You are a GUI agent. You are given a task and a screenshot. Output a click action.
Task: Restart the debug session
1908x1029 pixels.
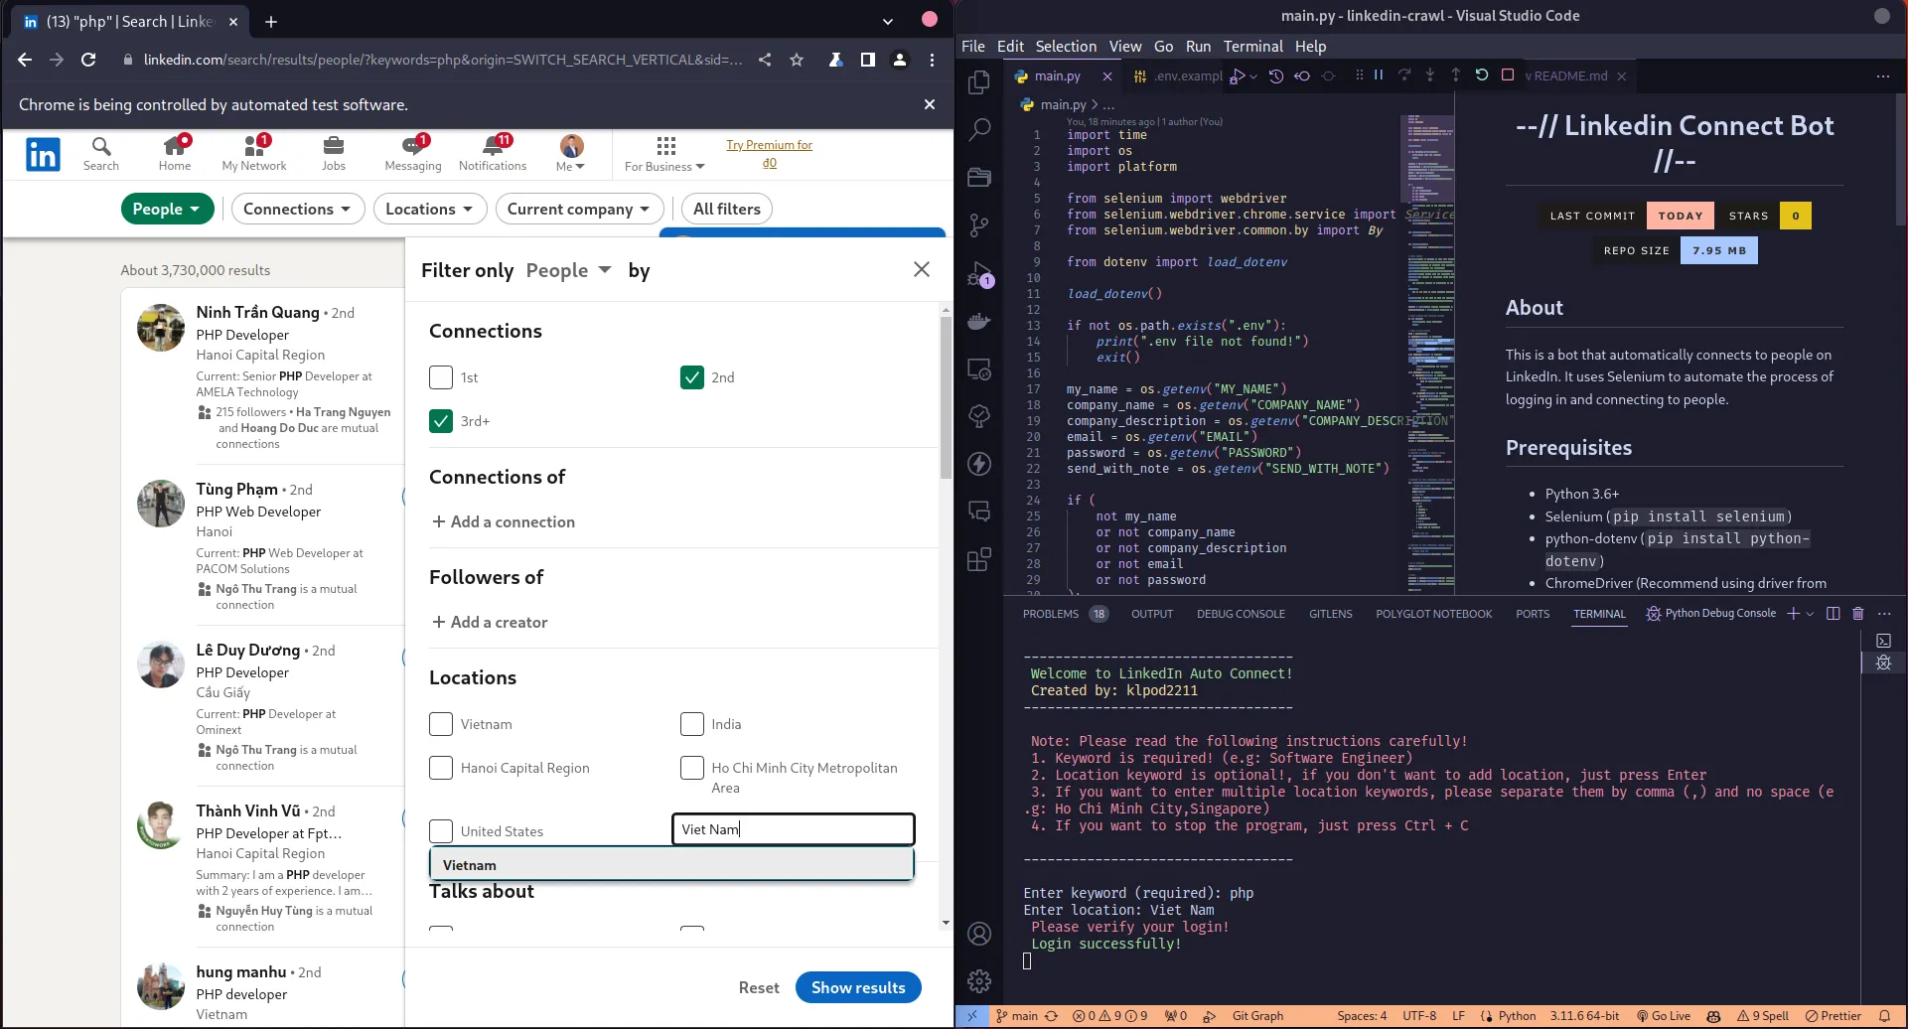coord(1482,75)
